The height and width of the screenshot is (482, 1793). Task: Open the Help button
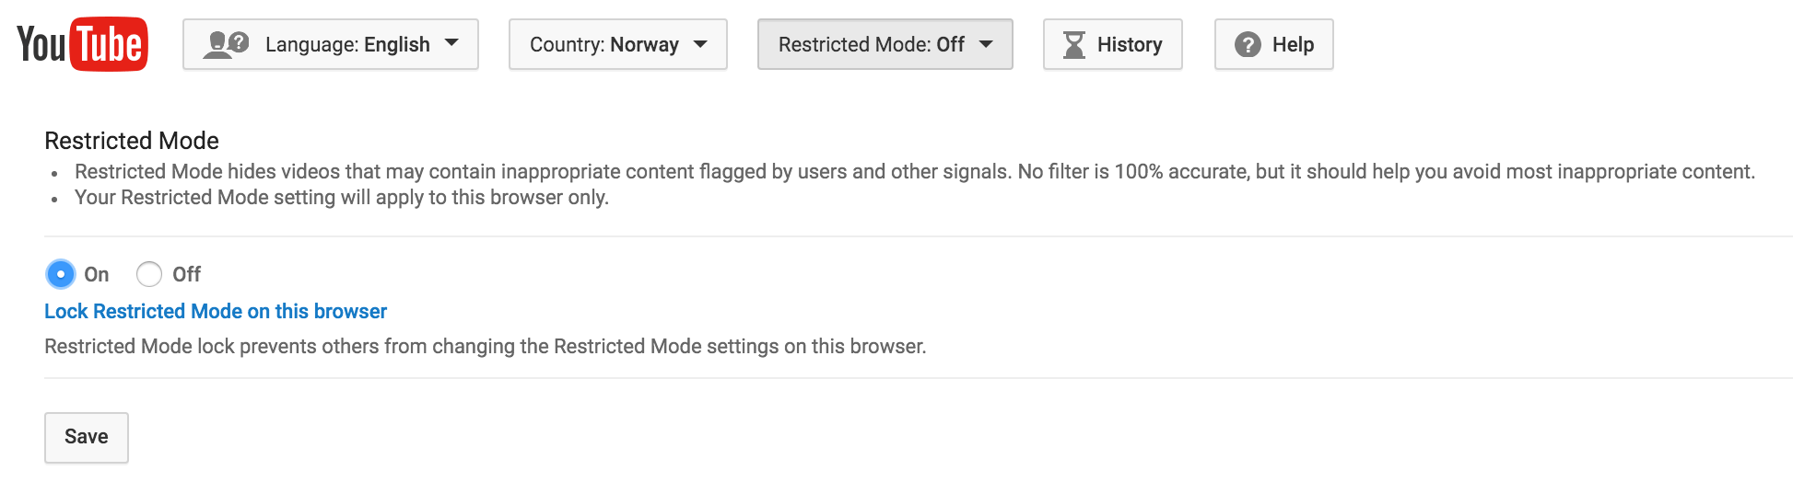(x=1274, y=44)
